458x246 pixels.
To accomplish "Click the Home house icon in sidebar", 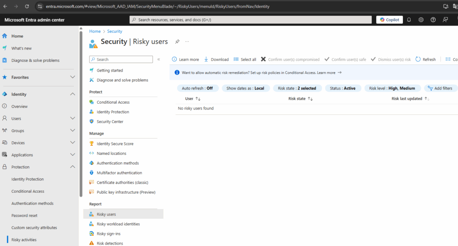I will click(4, 36).
